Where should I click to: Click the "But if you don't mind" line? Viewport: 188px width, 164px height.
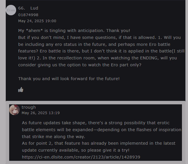(99, 37)
